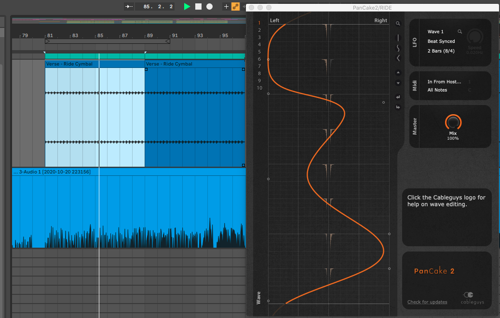
Task: Open the wave preset search magnifier beside Wave 1
Action: 459,31
